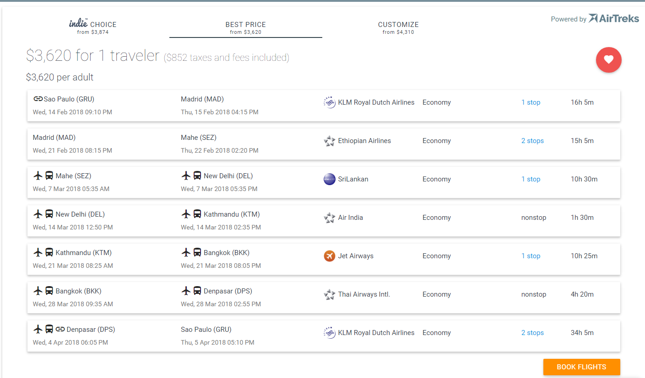Select the Best Price tab
Screen dimensions: 645x378
coord(245,27)
